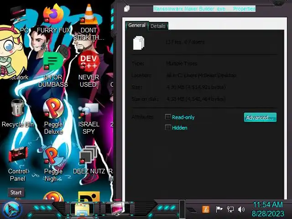Click the Ransomware Maker Builder Properties title text
This screenshot has height=219, width=292.
(204, 9)
